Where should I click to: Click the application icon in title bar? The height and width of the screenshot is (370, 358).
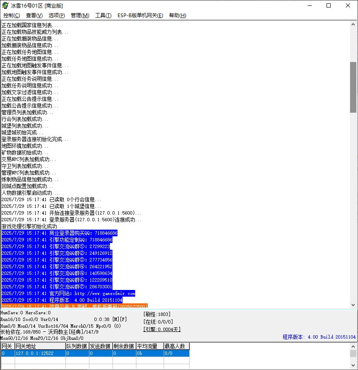[x=5, y=5]
